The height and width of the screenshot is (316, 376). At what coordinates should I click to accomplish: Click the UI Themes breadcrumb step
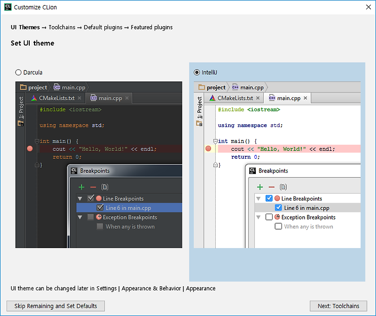point(25,27)
